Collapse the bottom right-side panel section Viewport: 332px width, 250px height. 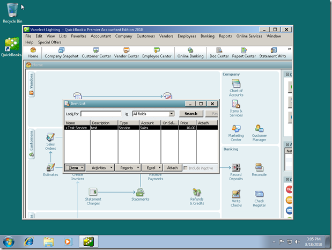287,179
